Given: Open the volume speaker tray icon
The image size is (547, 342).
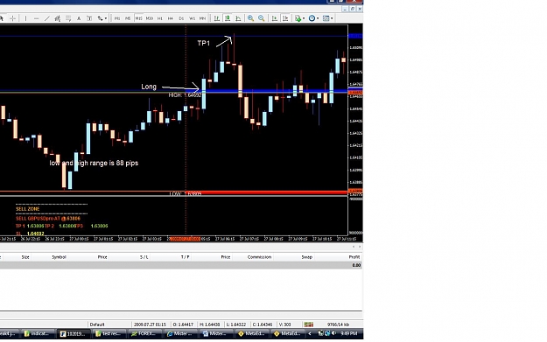Looking at the screenshot, I should (x=333, y=333).
